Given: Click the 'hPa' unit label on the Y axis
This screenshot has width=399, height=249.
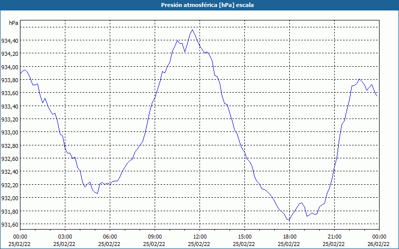Looking at the screenshot, I should point(13,23).
